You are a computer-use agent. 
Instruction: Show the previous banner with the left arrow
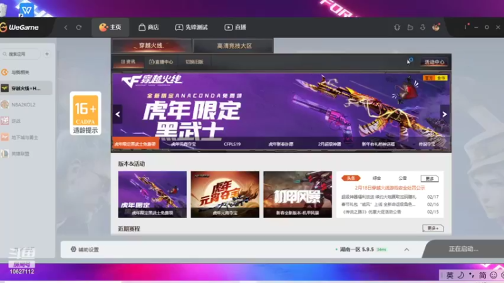click(118, 114)
